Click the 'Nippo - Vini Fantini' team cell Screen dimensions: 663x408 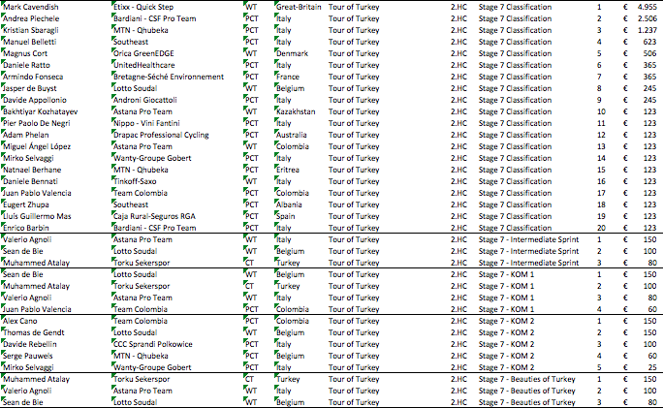point(146,123)
